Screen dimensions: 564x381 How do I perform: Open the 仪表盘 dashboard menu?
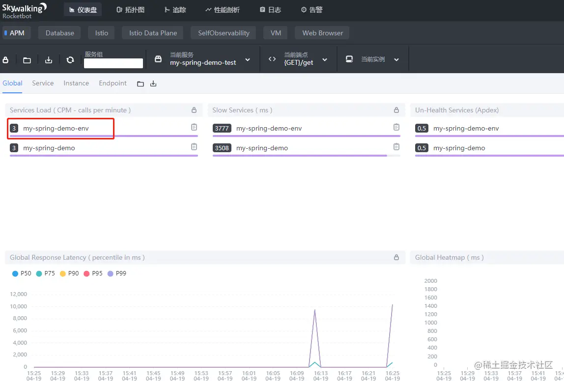(83, 10)
